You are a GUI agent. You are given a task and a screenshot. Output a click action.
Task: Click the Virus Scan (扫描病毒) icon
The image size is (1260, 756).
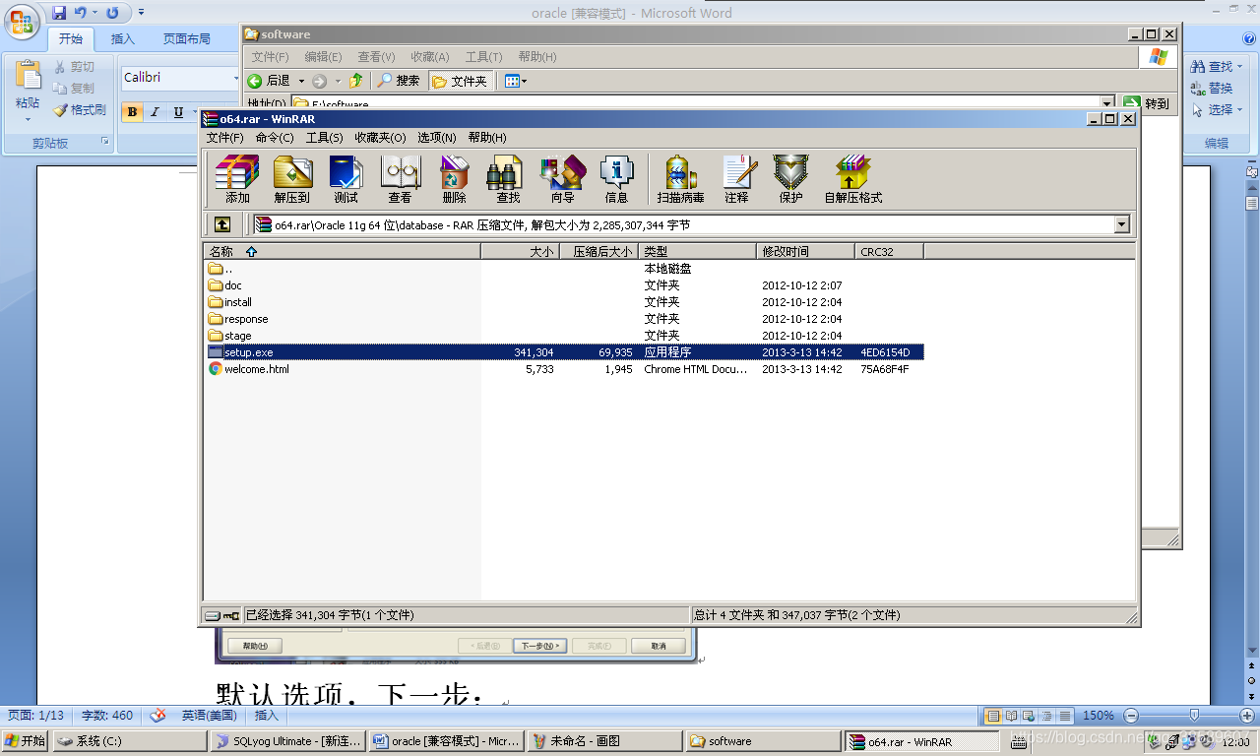[x=680, y=179]
